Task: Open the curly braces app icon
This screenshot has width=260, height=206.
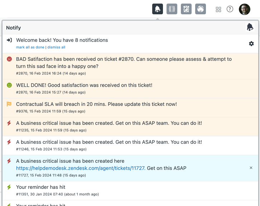Action: tap(172, 9)
